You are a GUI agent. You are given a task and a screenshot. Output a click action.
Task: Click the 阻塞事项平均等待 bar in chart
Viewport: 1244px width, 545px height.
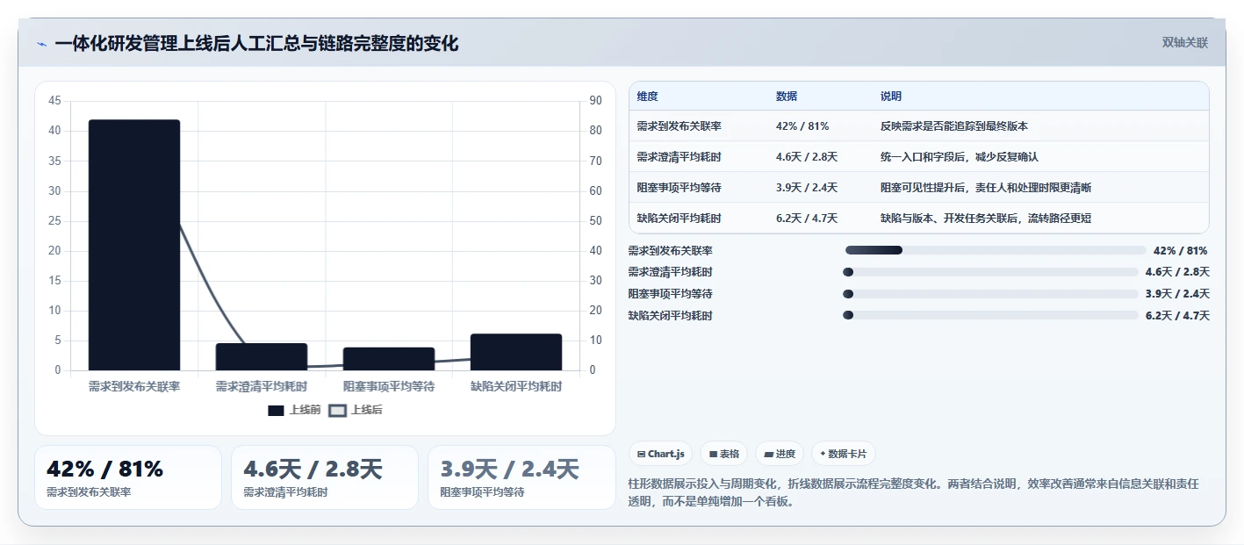pos(389,359)
